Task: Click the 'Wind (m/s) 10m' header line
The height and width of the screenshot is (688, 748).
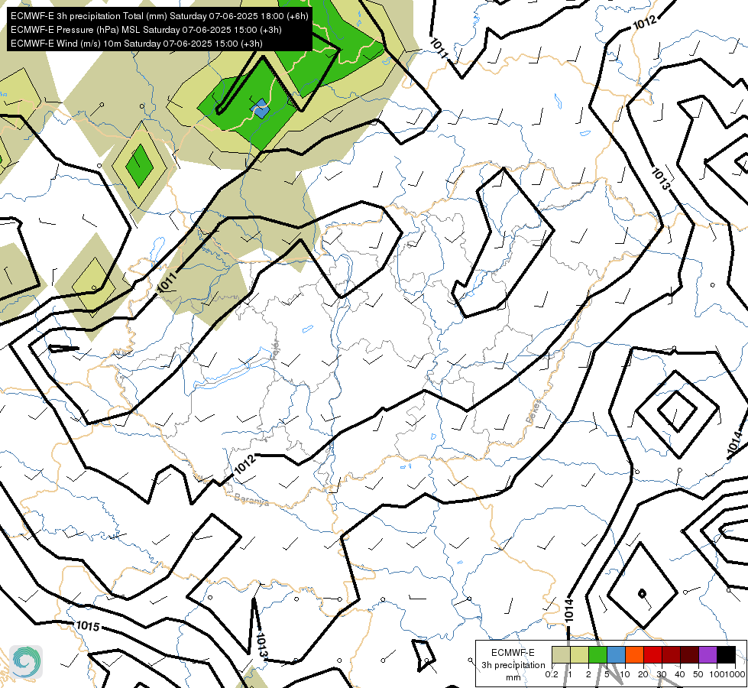Action: click(137, 44)
